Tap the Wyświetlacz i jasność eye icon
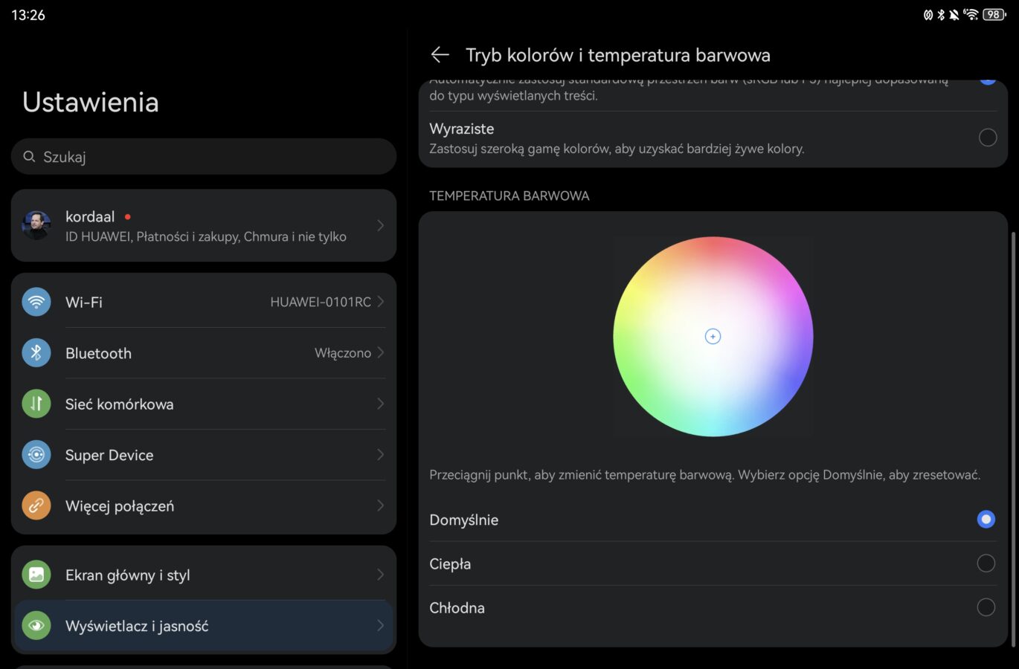The width and height of the screenshot is (1019, 669). 36,626
